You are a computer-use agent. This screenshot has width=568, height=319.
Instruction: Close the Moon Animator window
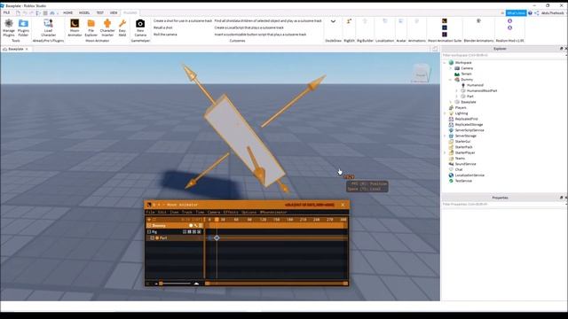click(x=343, y=205)
